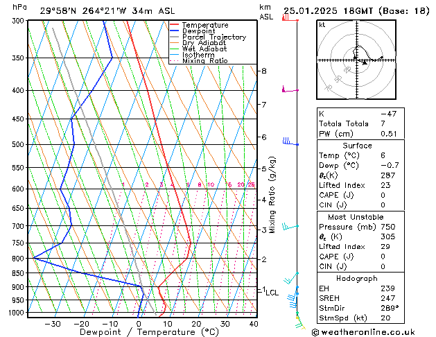Click the red wind barb at 300 hPa
Image resolution: width=436 pixels, height=337 pixels.
click(x=290, y=18)
